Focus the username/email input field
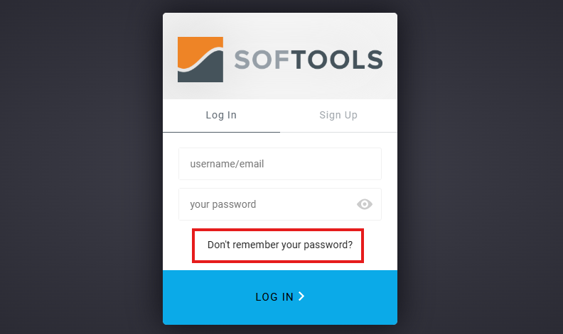Screen dimensions: 563x334 (280, 164)
